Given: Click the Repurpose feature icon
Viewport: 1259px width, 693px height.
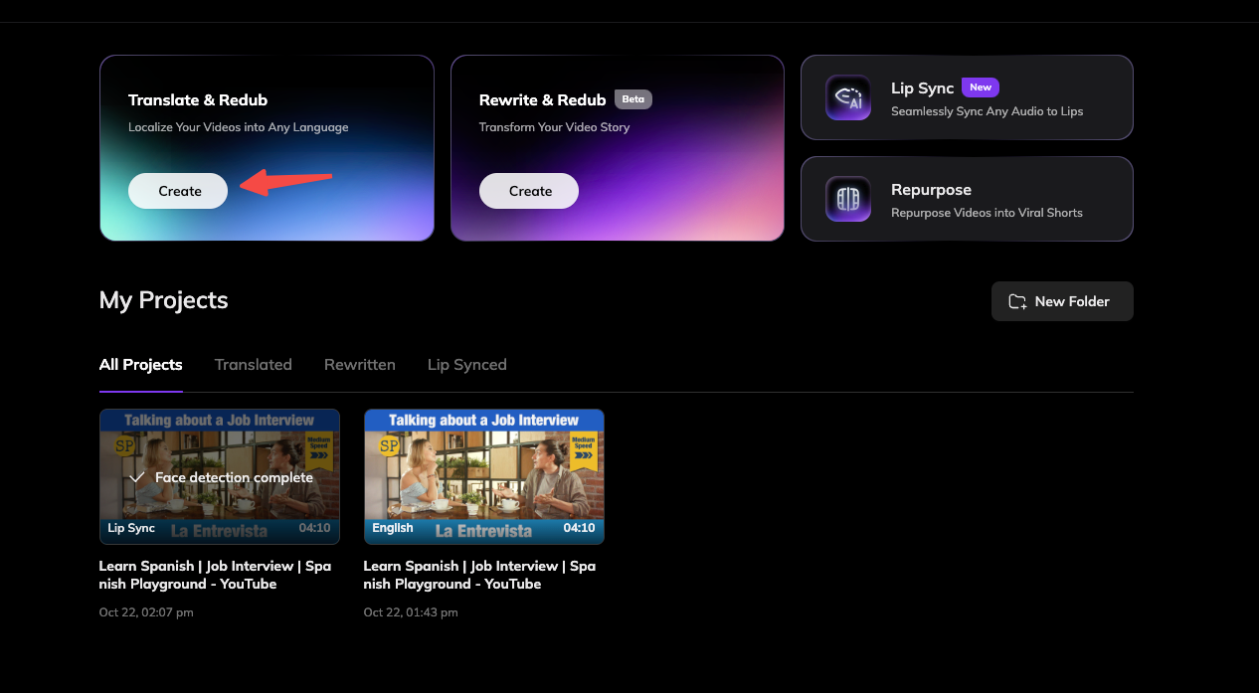Looking at the screenshot, I should (847, 199).
